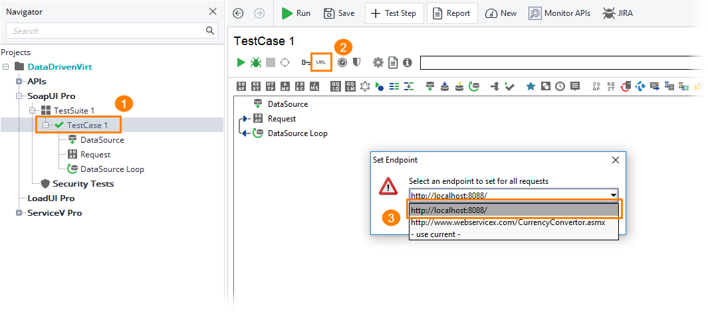Click the load test gauge icon
Viewport: 708px width, 312px height.
coord(343,62)
